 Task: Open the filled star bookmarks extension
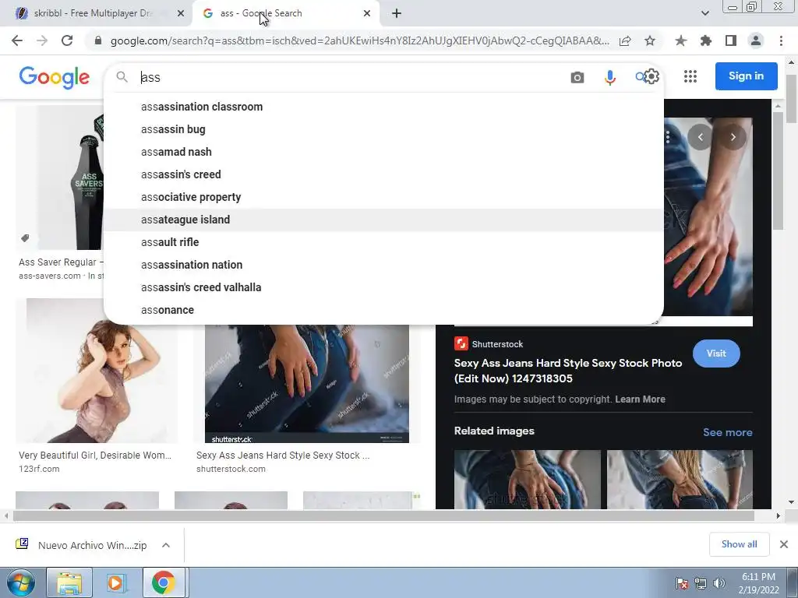coord(680,40)
